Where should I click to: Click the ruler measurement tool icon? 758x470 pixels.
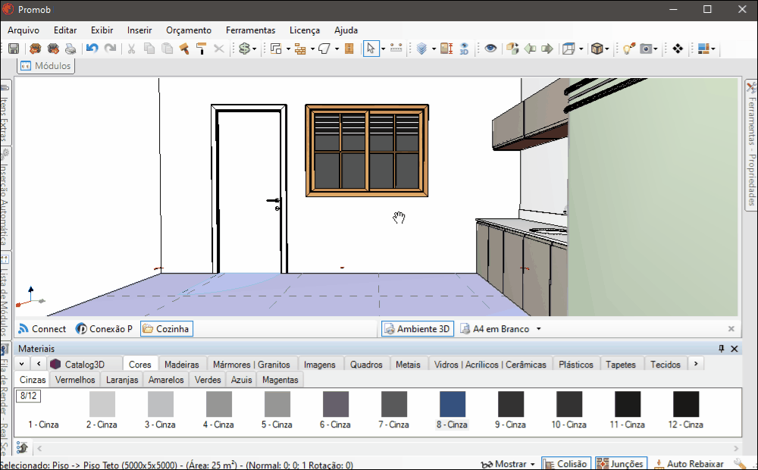[396, 49]
